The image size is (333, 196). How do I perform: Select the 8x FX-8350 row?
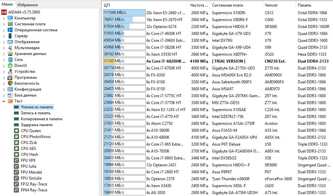click(218, 75)
